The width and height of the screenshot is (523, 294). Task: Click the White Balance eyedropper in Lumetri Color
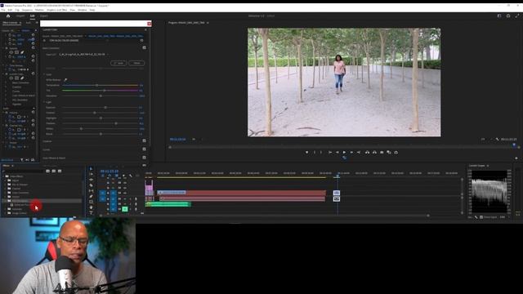[65, 80]
